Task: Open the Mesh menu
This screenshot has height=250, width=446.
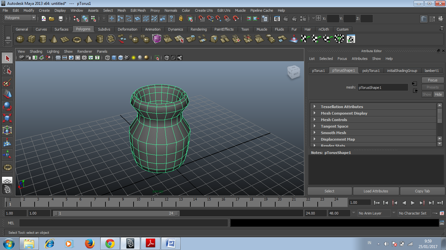Action: (121, 10)
